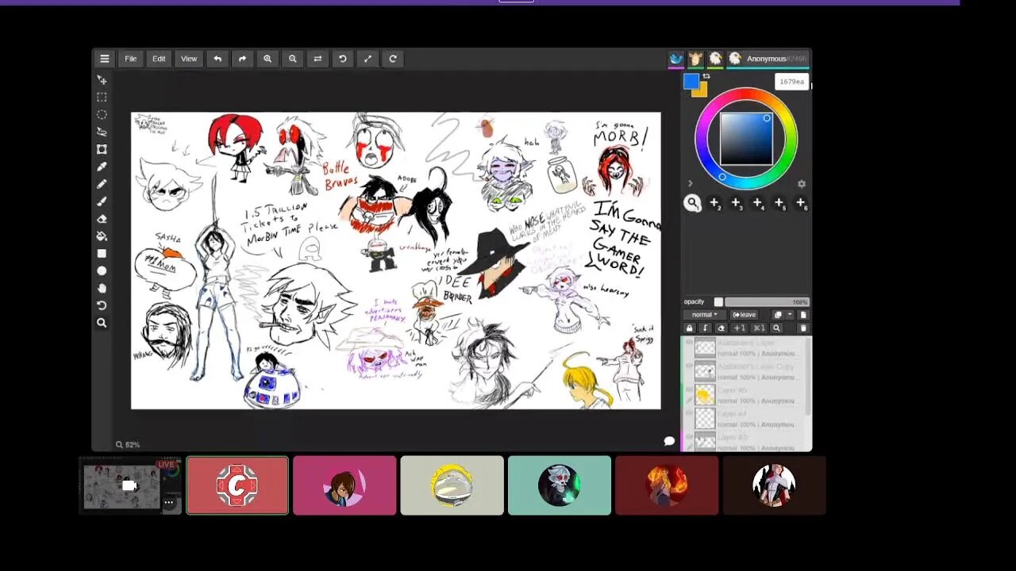The image size is (1016, 571).
Task: Open dropdown arrow beside duplicate layer
Action: click(x=790, y=315)
